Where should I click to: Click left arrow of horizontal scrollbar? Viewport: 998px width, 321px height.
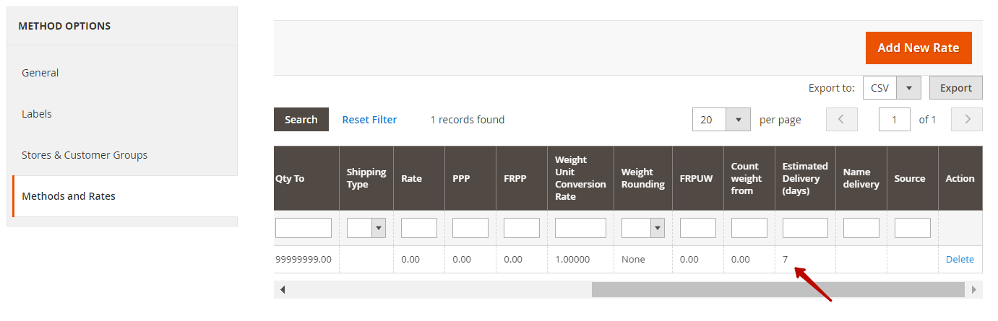[283, 289]
